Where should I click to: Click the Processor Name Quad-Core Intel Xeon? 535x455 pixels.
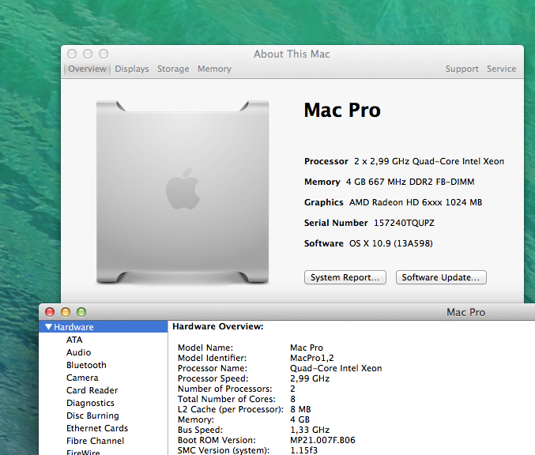(336, 368)
